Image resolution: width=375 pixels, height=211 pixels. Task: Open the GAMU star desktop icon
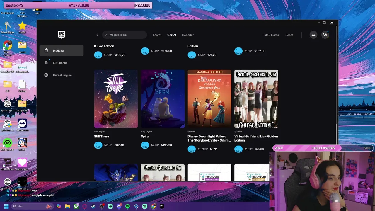tap(22, 28)
